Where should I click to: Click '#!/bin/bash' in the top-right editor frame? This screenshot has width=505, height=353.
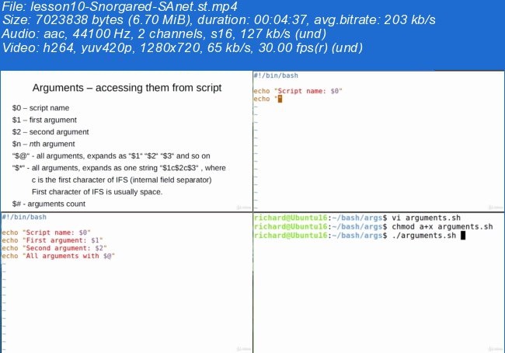pos(276,75)
